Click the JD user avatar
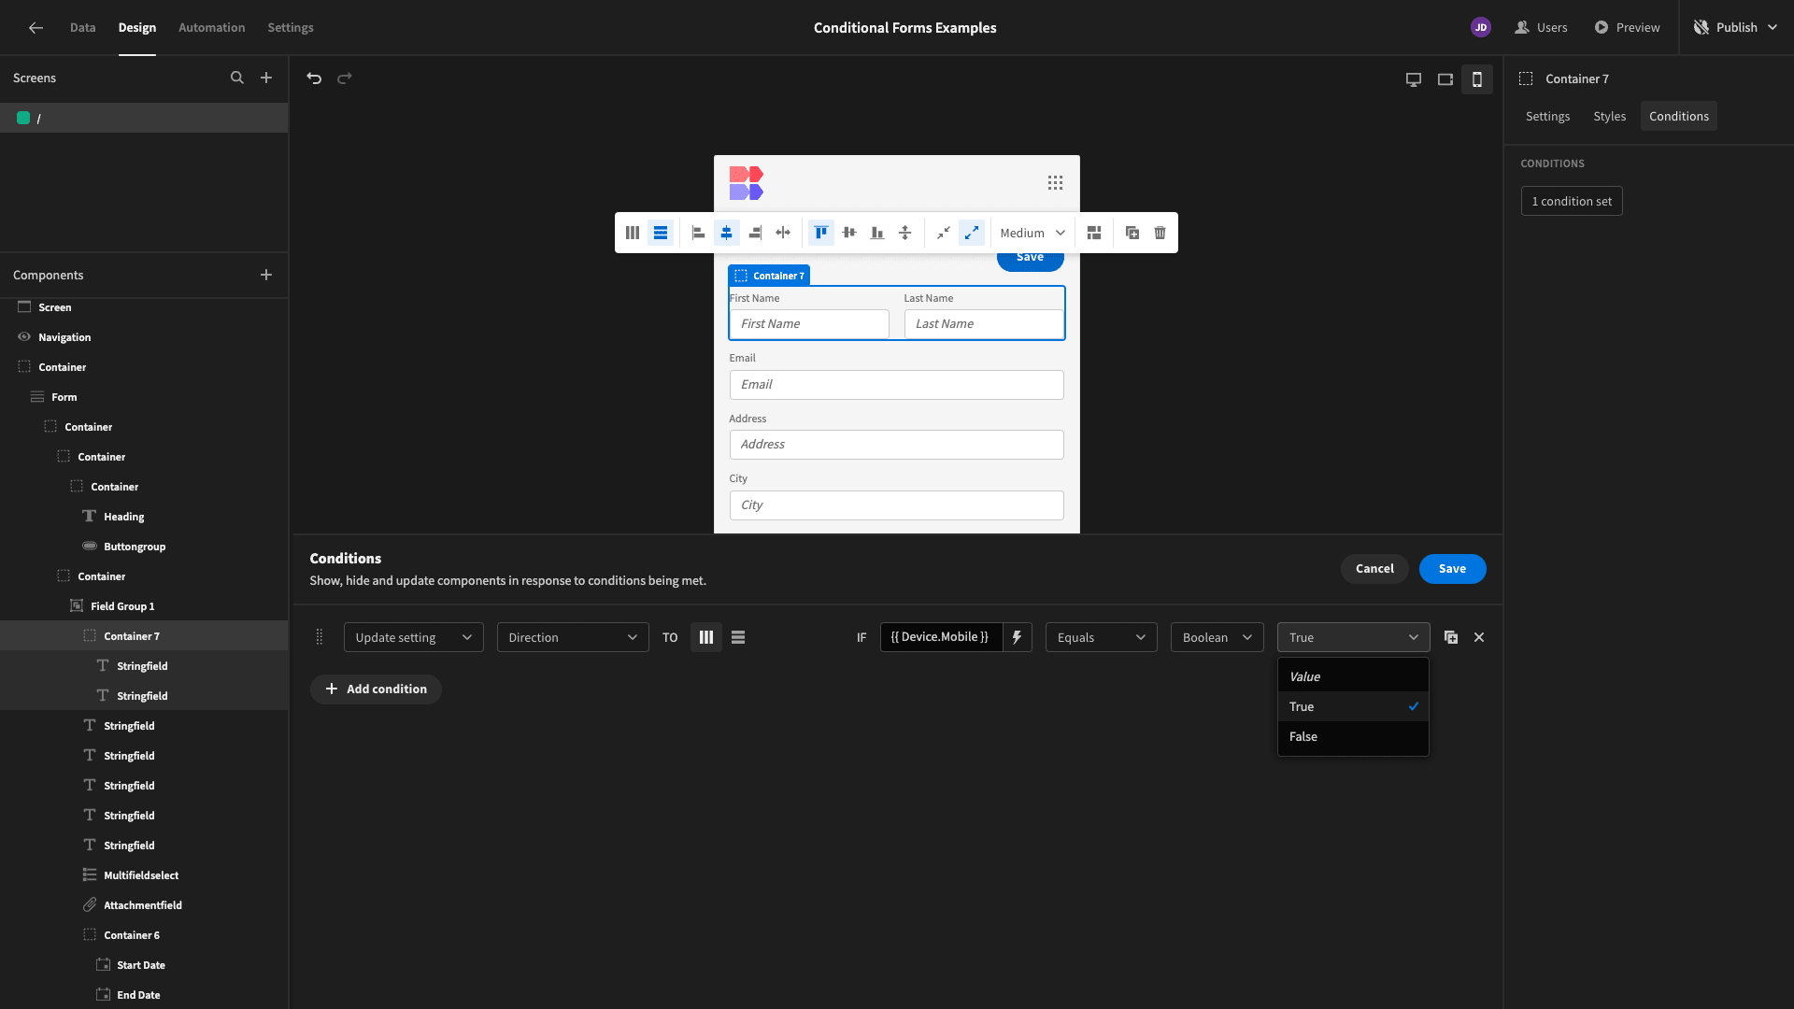Screen dimensions: 1794x1009 click(1481, 28)
